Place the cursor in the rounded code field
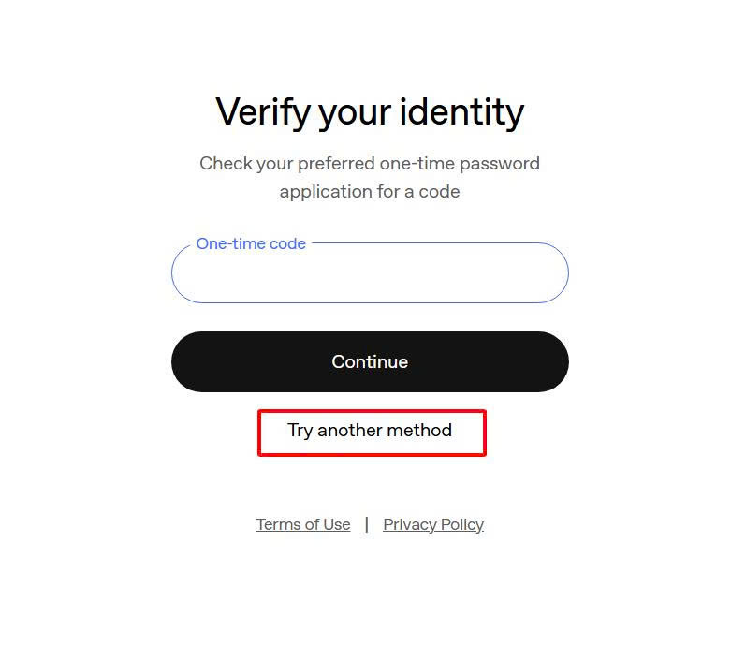The height and width of the screenshot is (661, 731). point(370,275)
